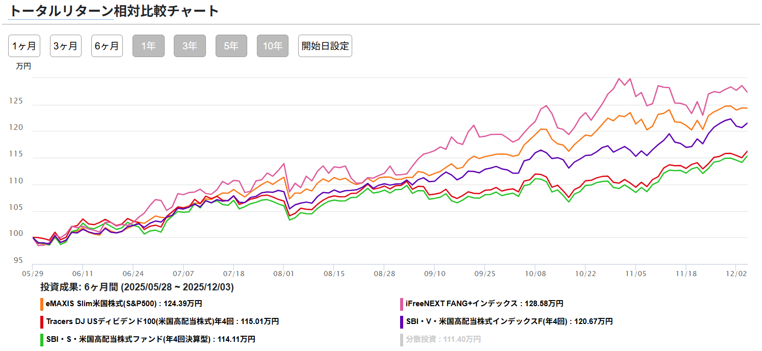Select the 1ヶ月 period button
The height and width of the screenshot is (351, 762).
click(x=24, y=46)
